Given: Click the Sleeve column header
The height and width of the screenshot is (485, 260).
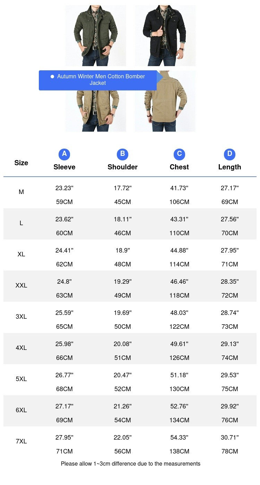Looking at the screenshot, I should 64,167.
